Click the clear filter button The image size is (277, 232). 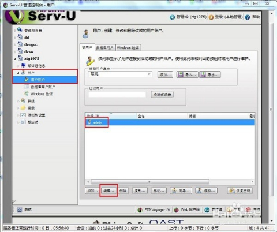(162, 95)
